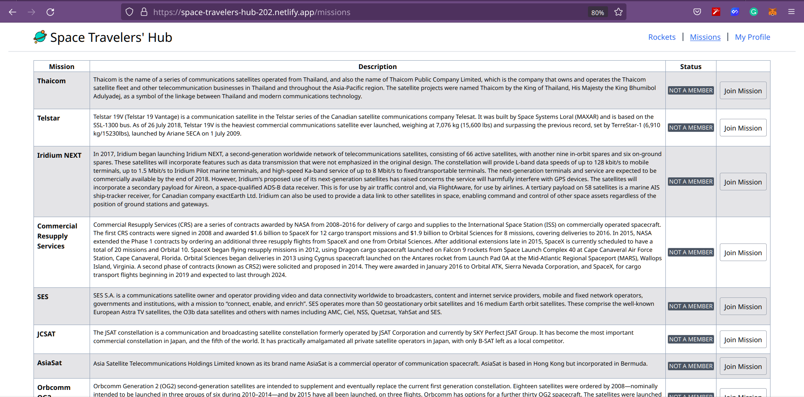Click NOT A MEMBER badge for SES
This screenshot has width=804, height=397.
pyautogui.click(x=691, y=306)
